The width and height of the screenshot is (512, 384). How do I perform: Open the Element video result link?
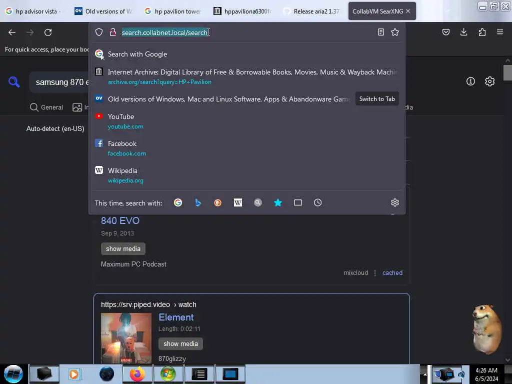pyautogui.click(x=176, y=317)
